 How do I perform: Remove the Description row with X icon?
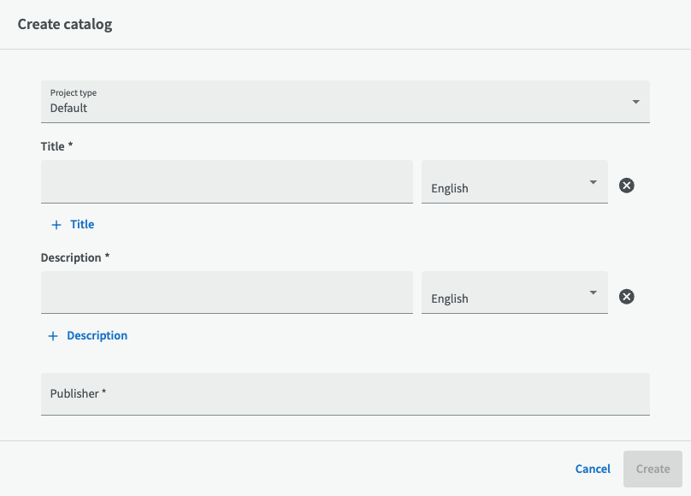626,297
